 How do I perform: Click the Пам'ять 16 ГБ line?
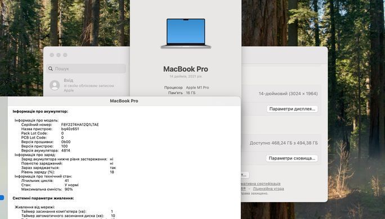[x=182, y=93]
